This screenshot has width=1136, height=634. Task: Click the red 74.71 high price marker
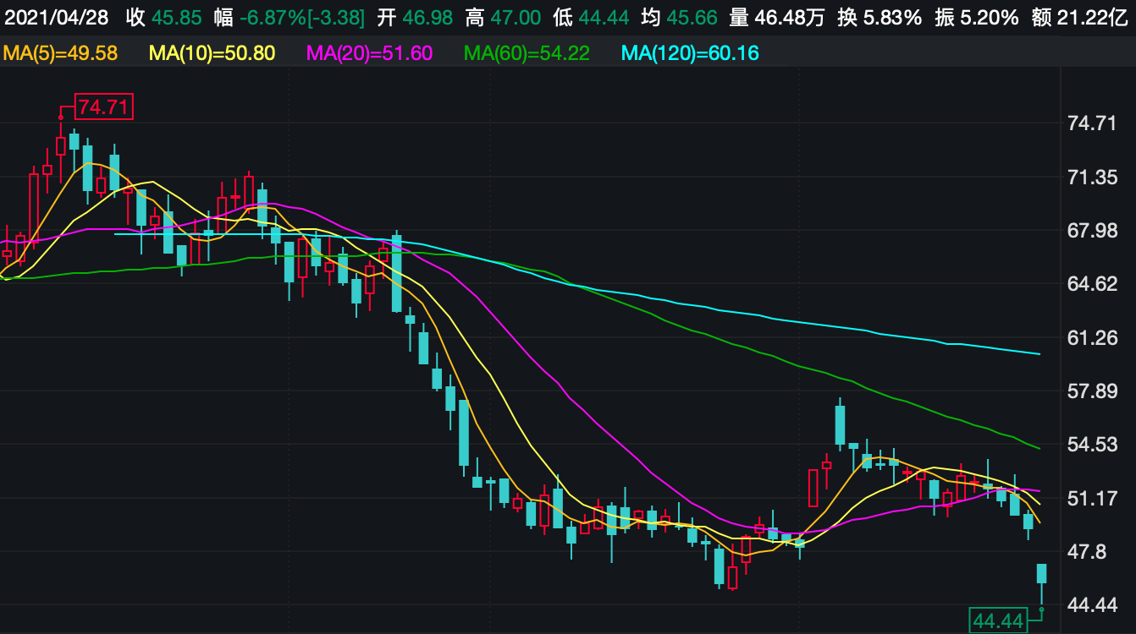pos(105,107)
